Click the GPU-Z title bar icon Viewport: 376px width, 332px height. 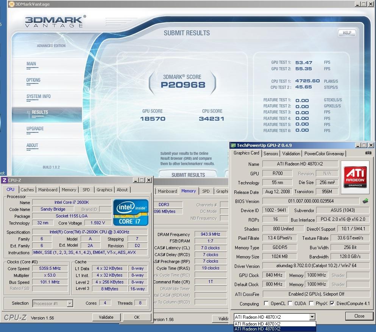pyautogui.click(x=233, y=145)
